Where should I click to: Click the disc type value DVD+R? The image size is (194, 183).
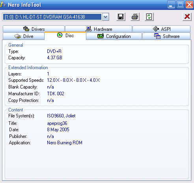tap(54, 51)
